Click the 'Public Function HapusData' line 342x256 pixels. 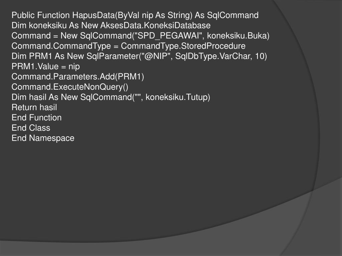click(x=135, y=15)
